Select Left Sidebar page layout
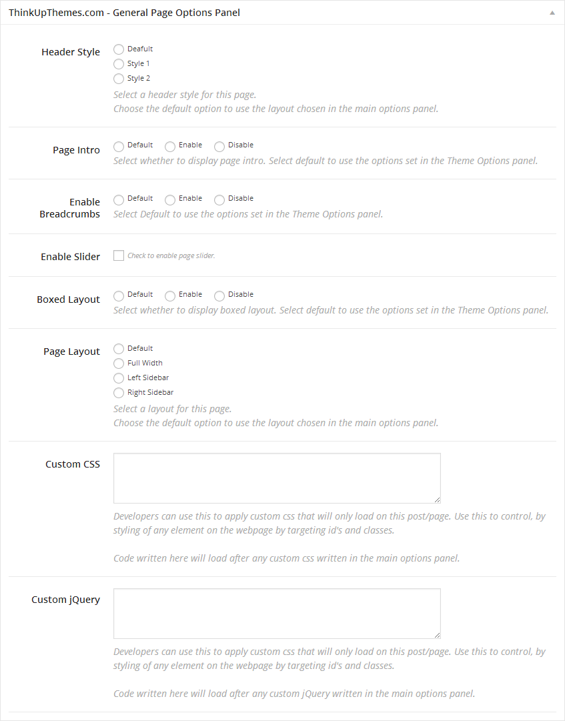This screenshot has width=565, height=721. [x=119, y=378]
